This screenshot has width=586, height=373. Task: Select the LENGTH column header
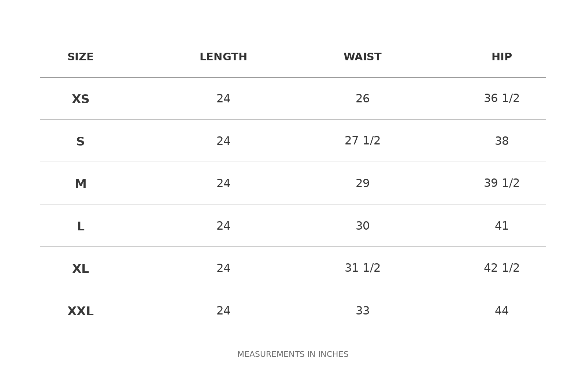pos(223,57)
